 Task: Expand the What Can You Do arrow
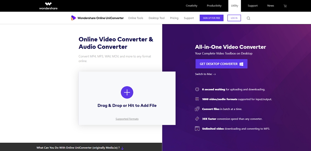(122, 148)
